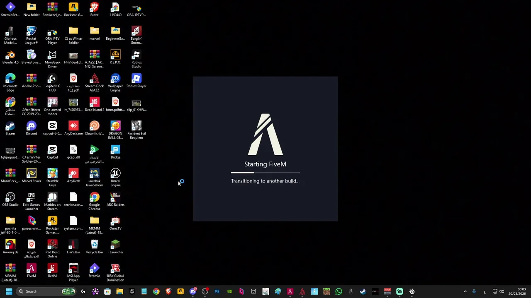Image resolution: width=531 pixels, height=298 pixels.
Task: Select the Steam desktop icon
Action: 10,128
